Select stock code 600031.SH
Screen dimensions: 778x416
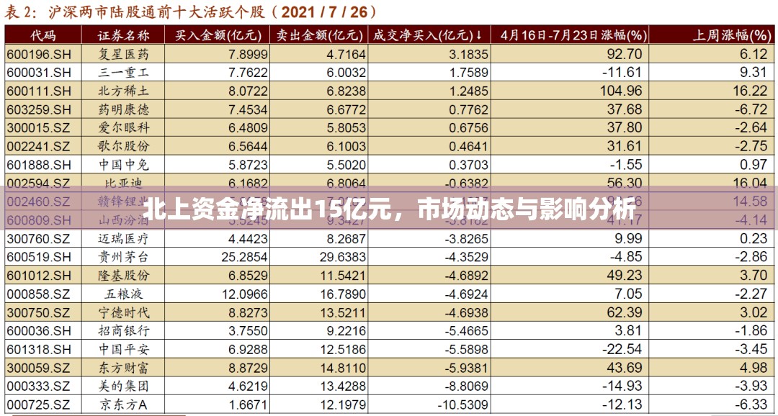pos(39,73)
